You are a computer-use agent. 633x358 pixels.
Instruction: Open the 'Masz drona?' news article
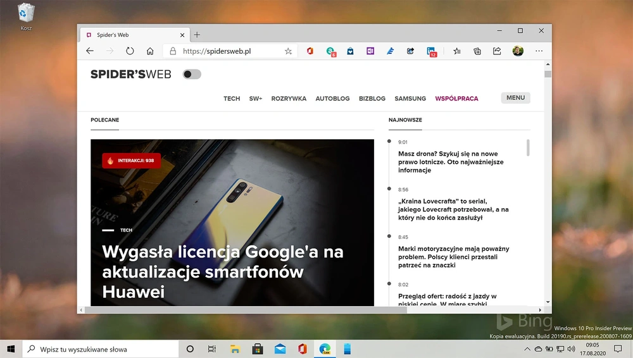(x=451, y=162)
